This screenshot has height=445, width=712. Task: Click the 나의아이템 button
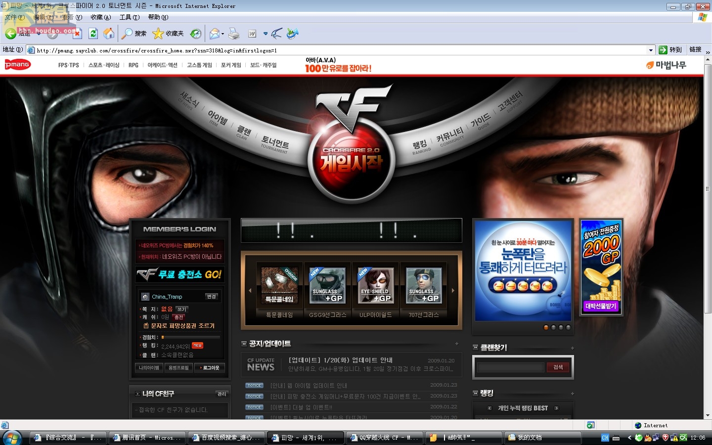click(x=149, y=368)
